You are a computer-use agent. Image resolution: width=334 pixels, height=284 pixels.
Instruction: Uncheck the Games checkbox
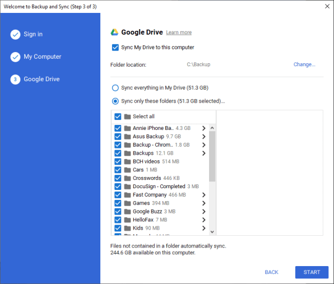(118, 203)
